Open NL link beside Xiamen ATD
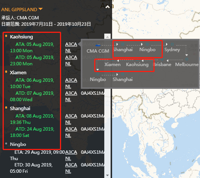The width and height of the screenshot is (200, 178). coord(68,100)
